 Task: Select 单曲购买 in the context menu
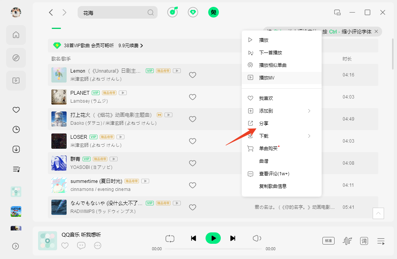[x=282, y=148]
